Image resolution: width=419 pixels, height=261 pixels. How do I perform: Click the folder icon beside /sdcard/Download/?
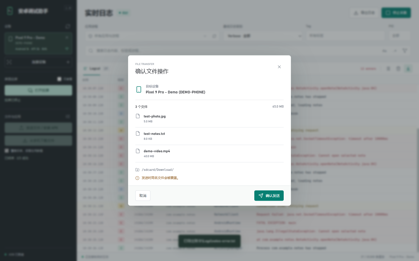click(137, 170)
